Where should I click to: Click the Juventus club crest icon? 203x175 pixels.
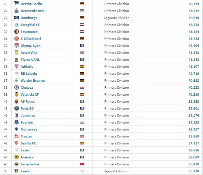click(x=16, y=115)
